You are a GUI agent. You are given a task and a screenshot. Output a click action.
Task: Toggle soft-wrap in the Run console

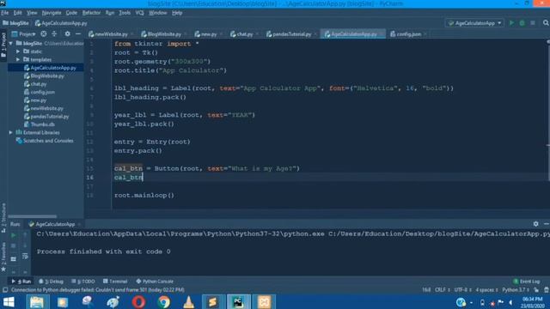(25, 257)
